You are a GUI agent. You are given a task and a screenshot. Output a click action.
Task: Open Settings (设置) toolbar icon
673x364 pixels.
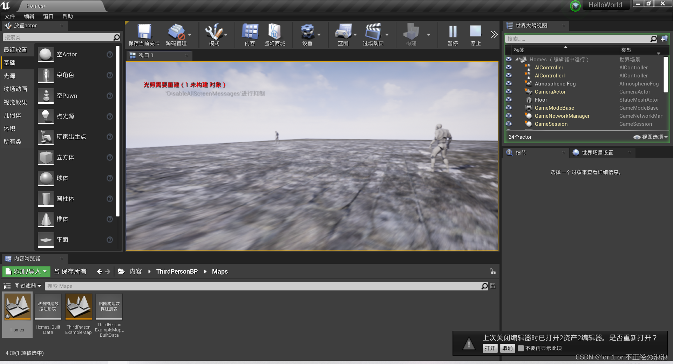(307, 32)
